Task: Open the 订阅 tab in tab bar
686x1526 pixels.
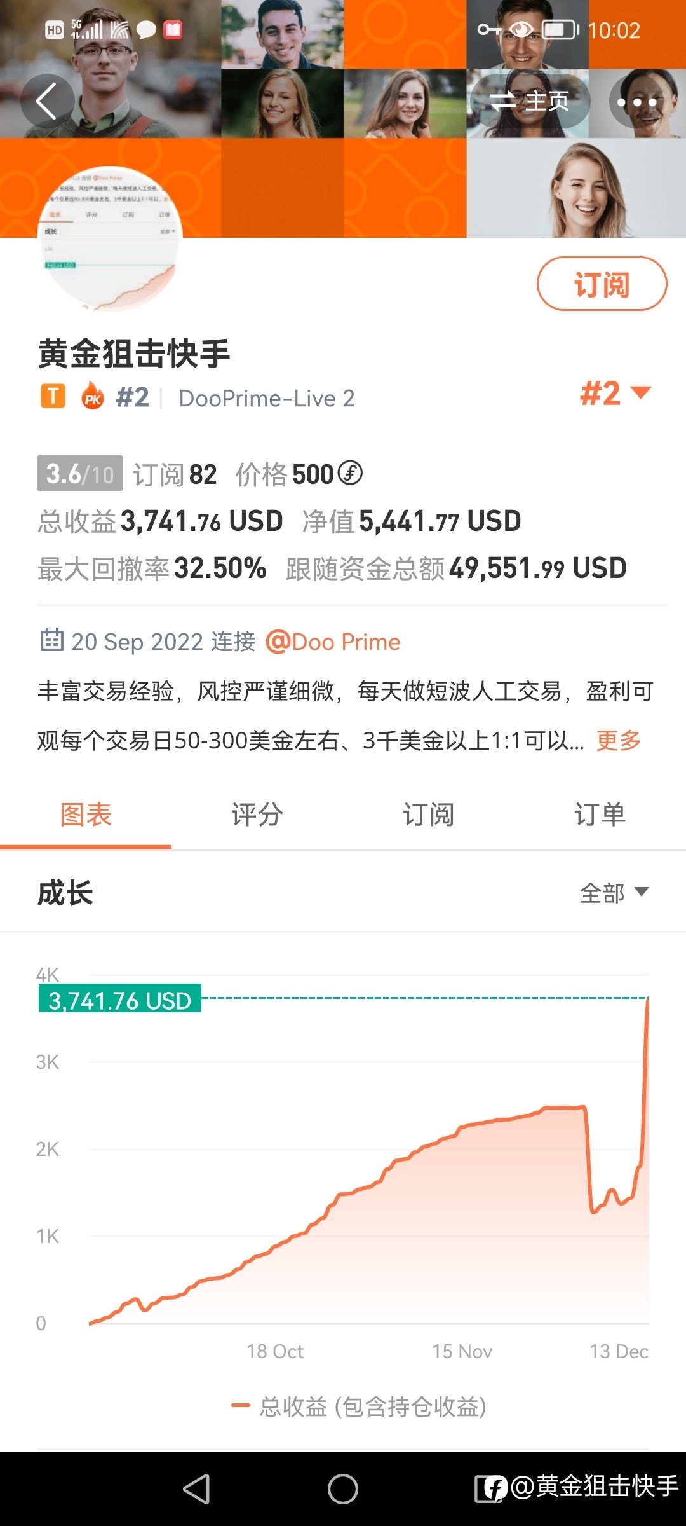Action: [429, 815]
